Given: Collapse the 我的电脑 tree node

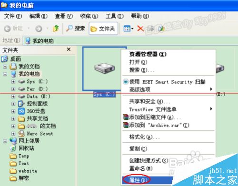Looking at the screenshot, I should pos(5,74).
